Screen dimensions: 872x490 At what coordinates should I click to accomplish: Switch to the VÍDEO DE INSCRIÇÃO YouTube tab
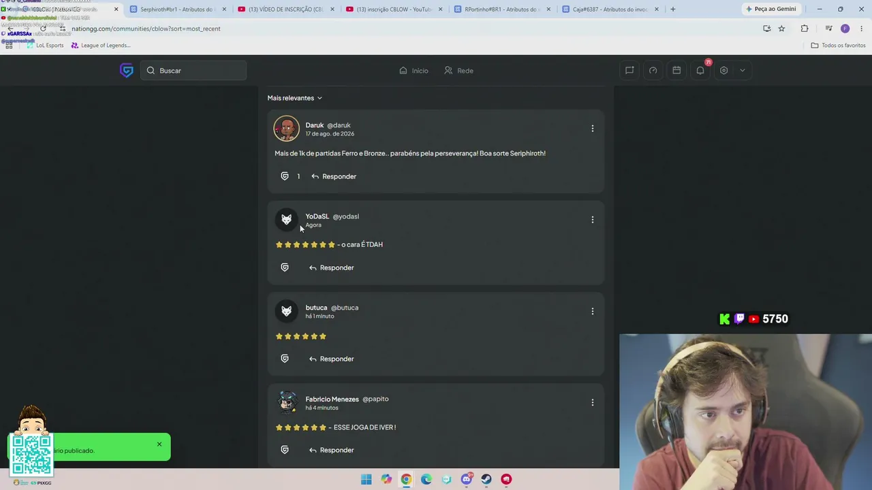pyautogui.click(x=286, y=10)
